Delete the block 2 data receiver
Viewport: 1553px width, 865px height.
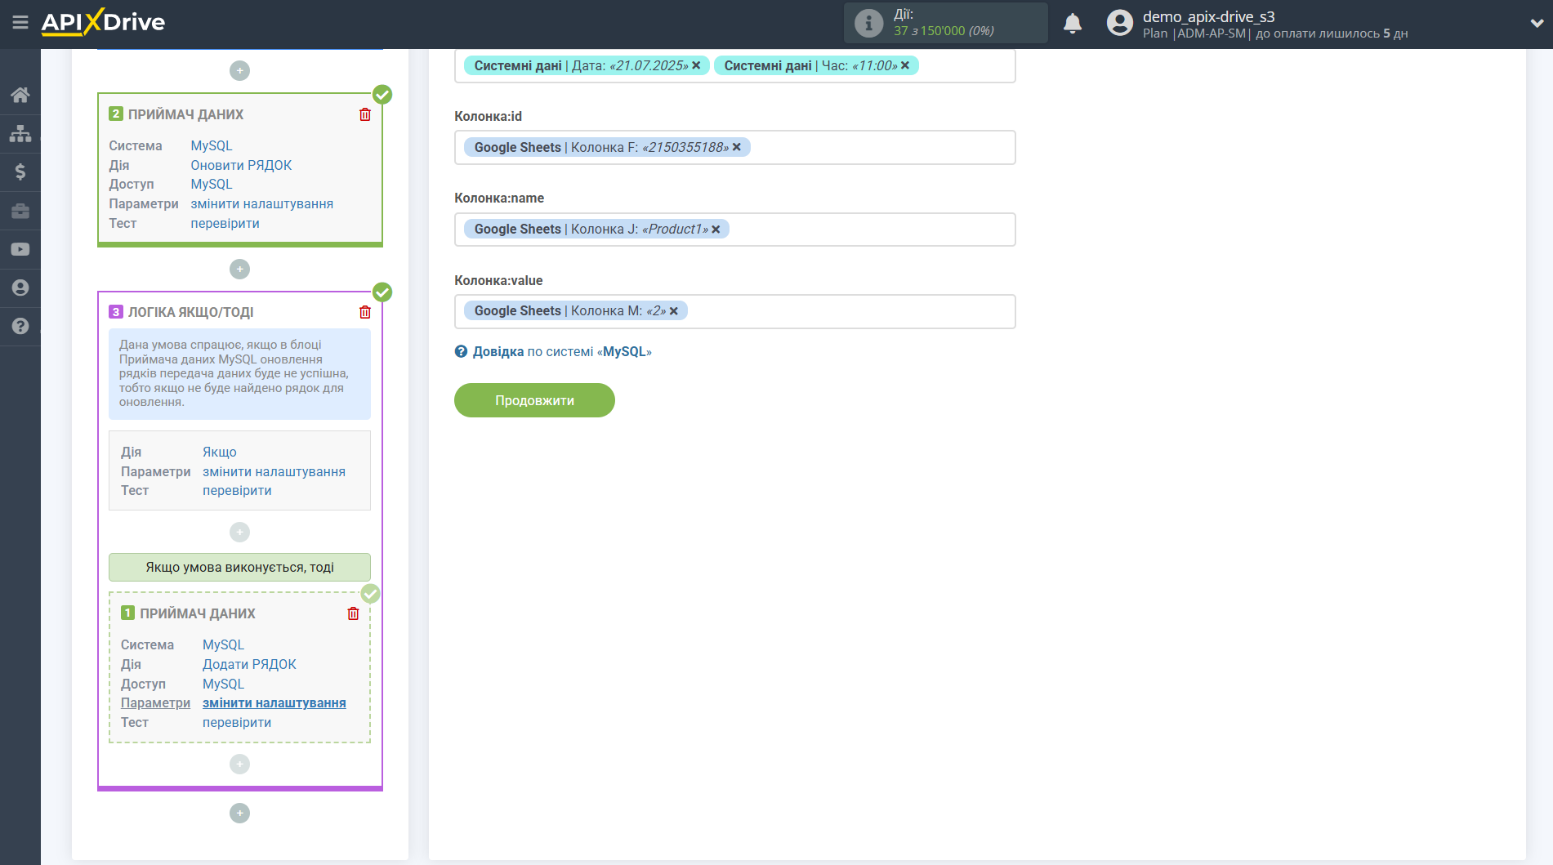(365, 114)
